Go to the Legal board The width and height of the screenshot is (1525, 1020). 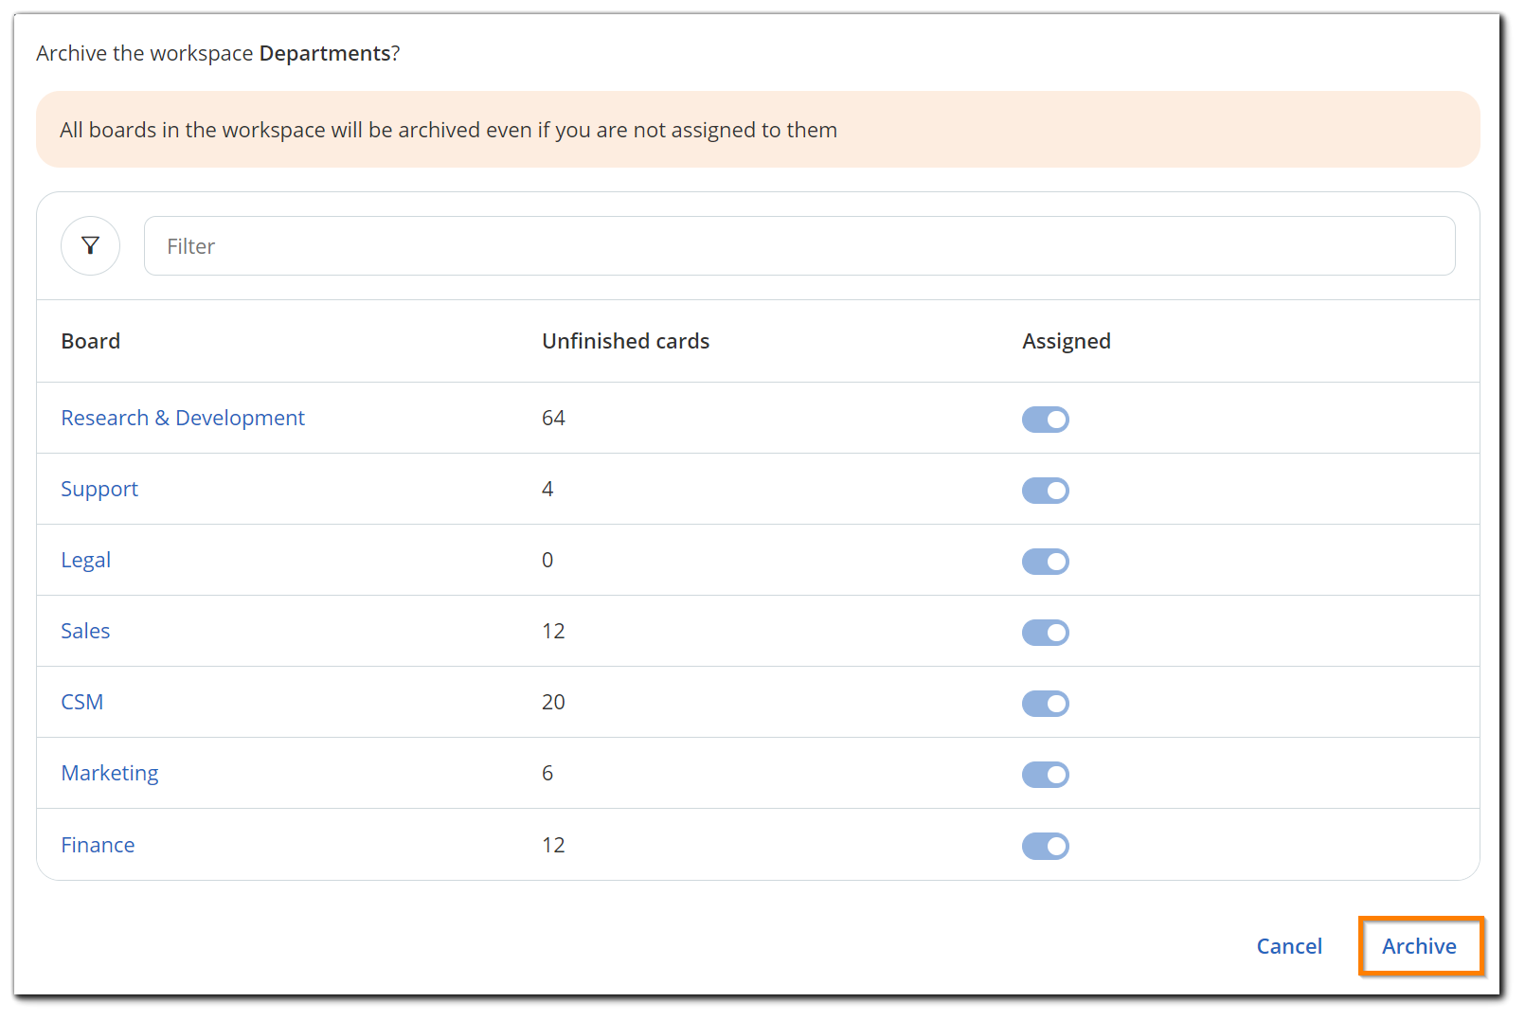coord(86,560)
